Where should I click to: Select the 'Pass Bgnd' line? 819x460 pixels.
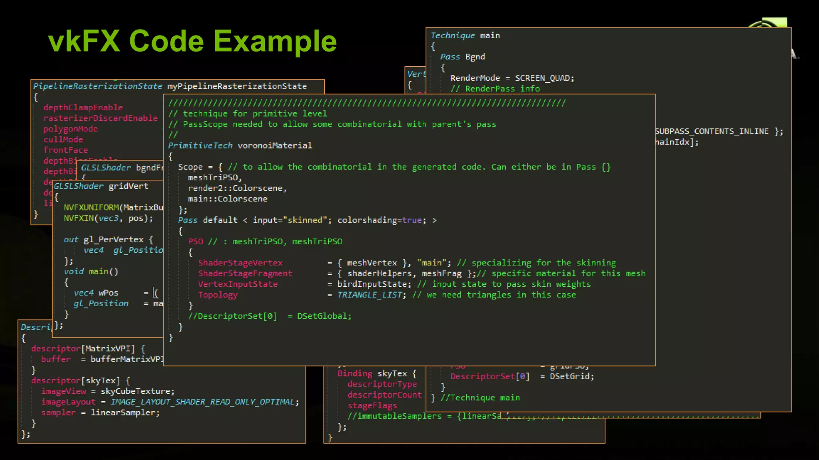coord(463,57)
